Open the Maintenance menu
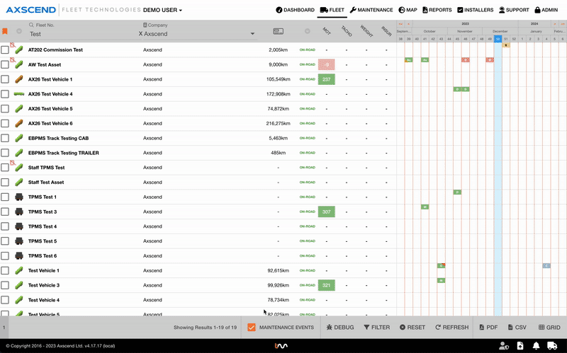 [x=371, y=11]
